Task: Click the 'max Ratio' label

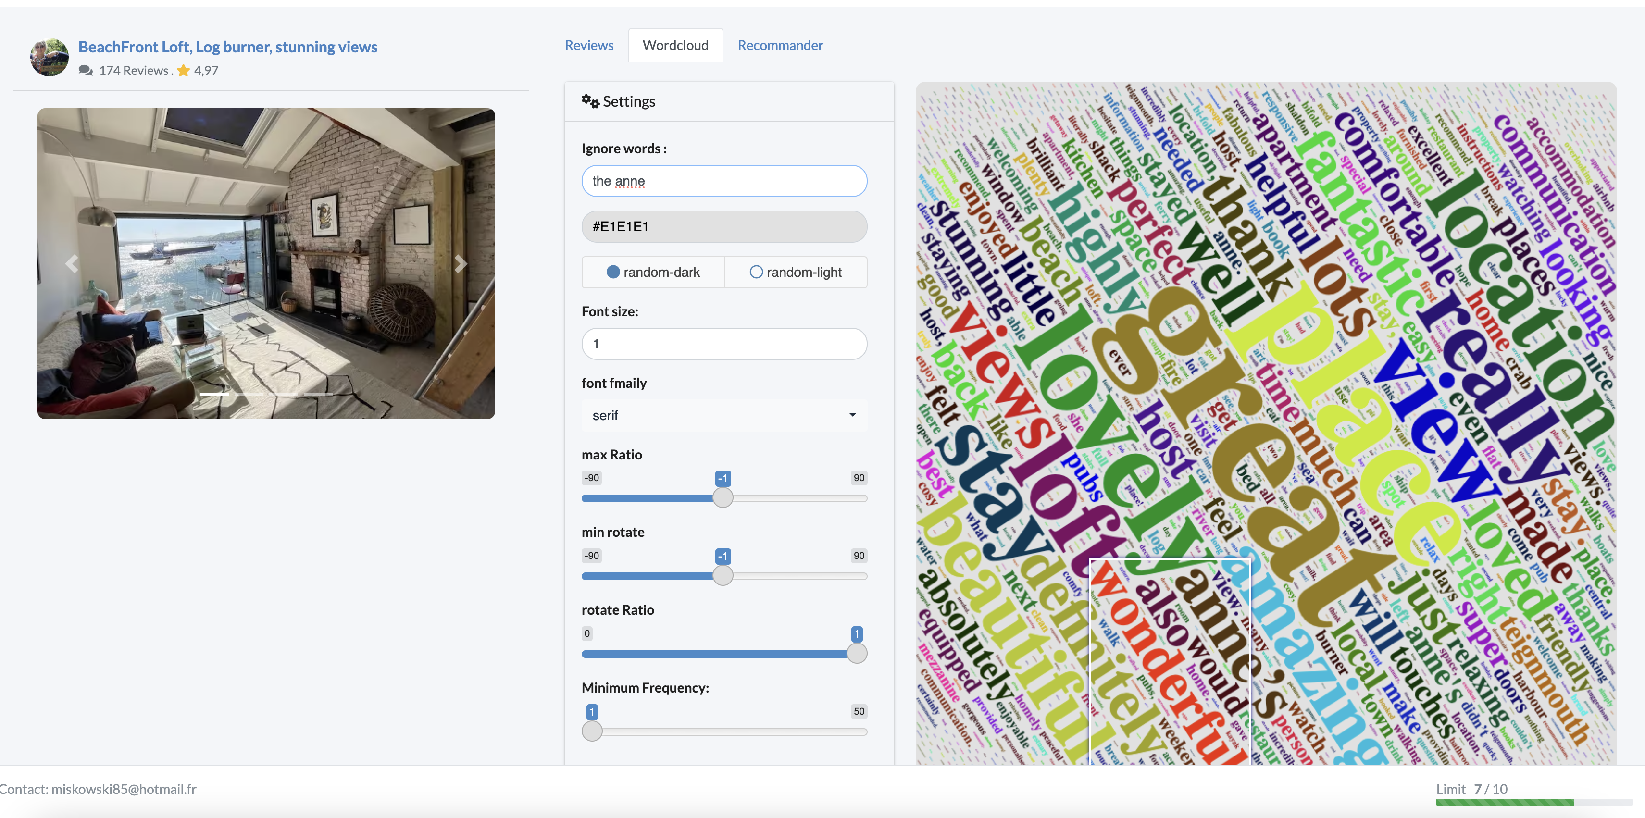Action: point(612,455)
